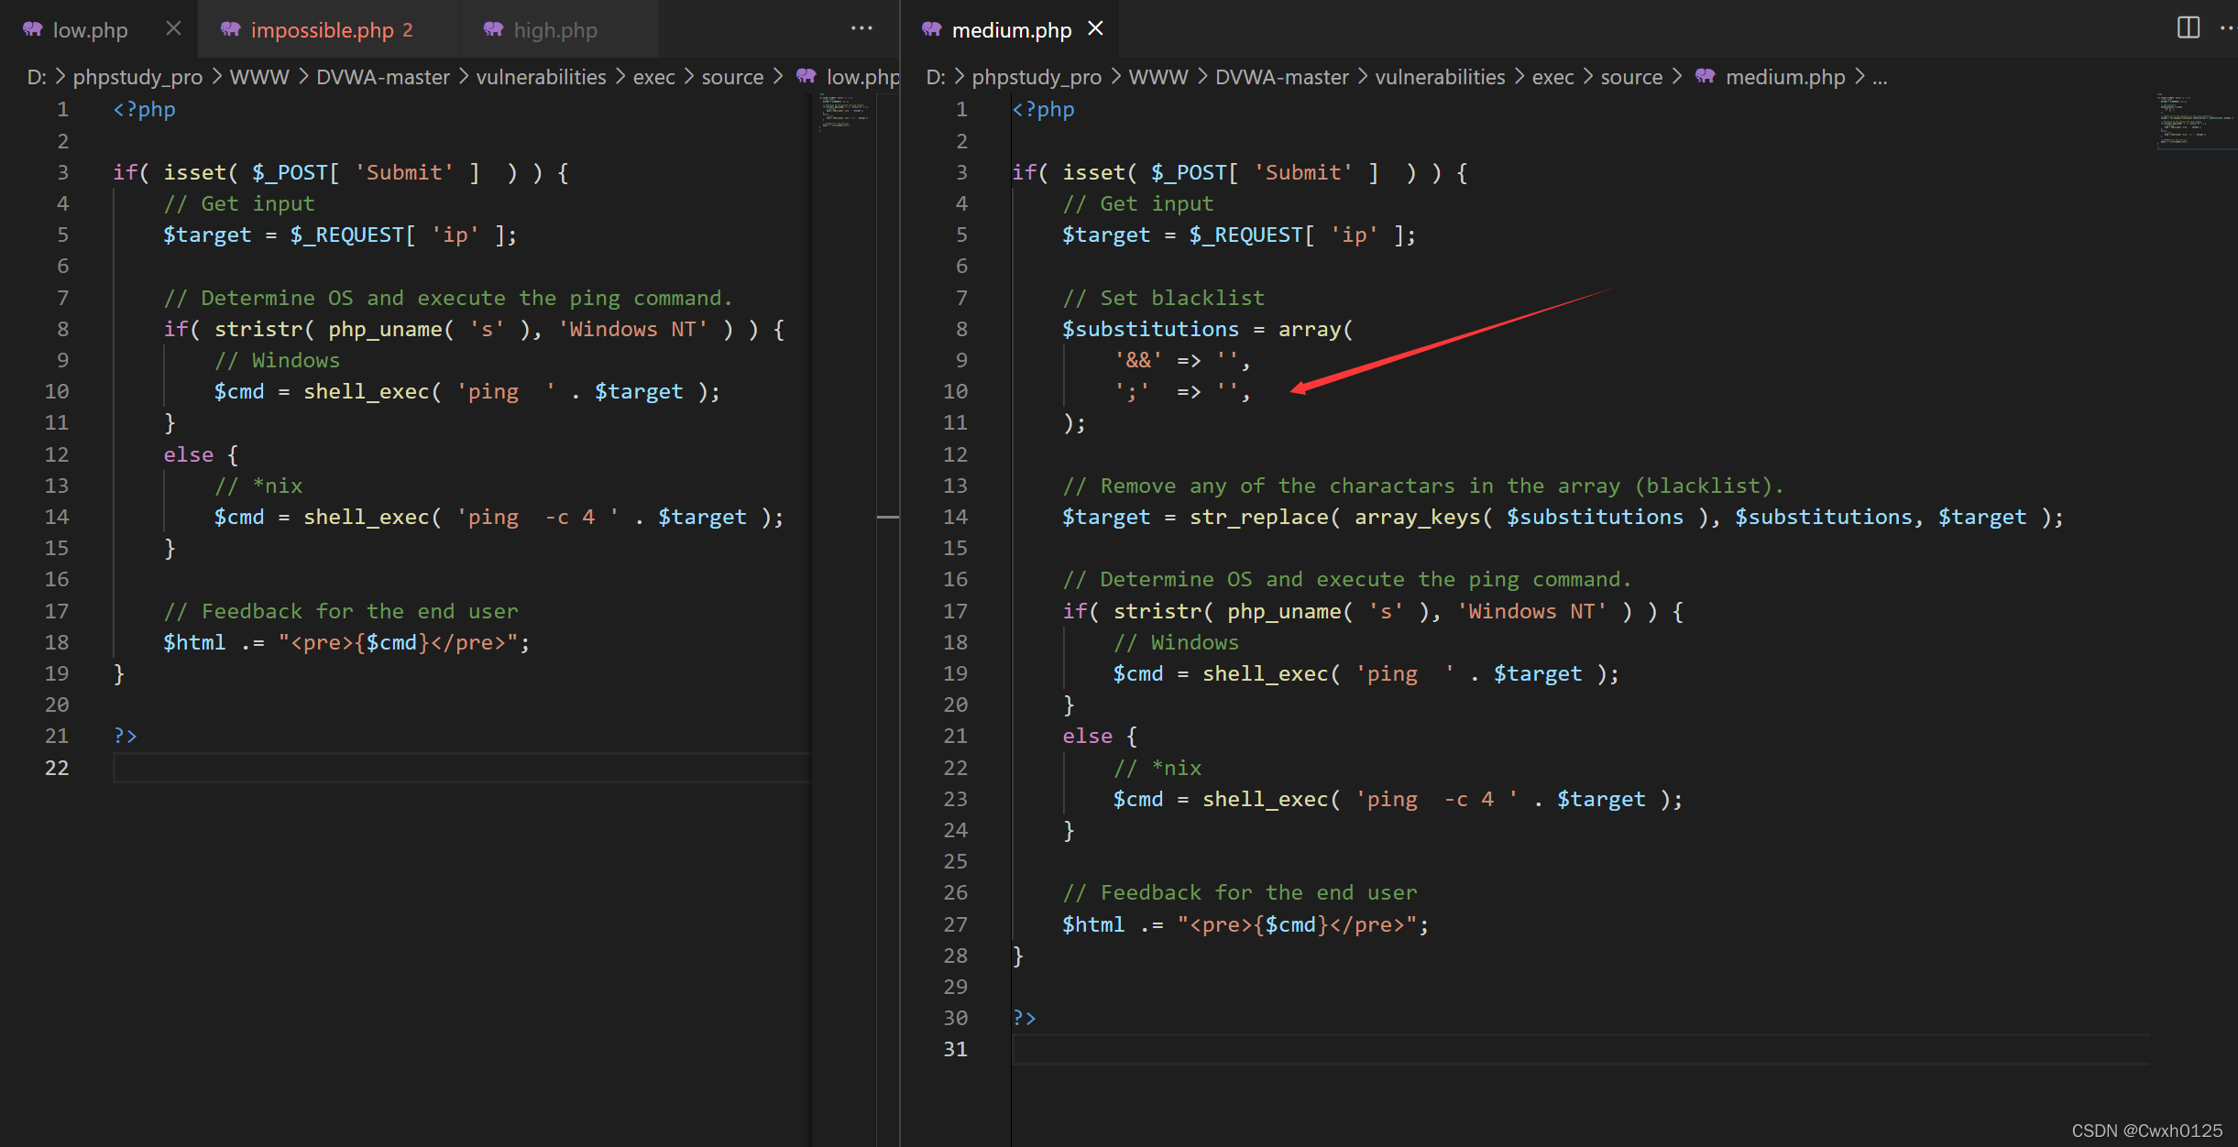The height and width of the screenshot is (1147, 2238).
Task: Close the medium.php tab
Action: pos(1095,29)
